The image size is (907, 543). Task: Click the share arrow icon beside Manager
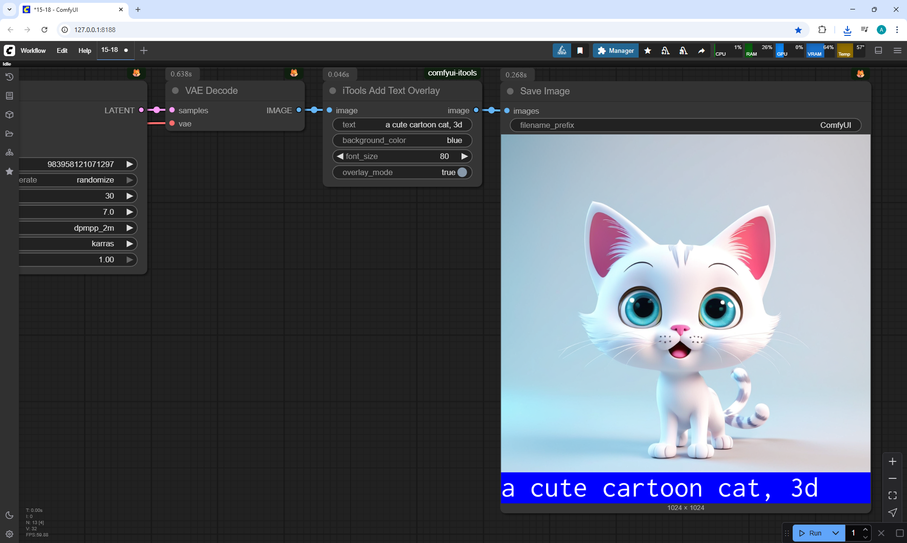point(702,50)
